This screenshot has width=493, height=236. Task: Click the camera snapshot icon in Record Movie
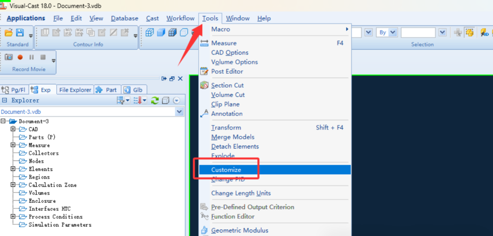pyautogui.click(x=9, y=57)
